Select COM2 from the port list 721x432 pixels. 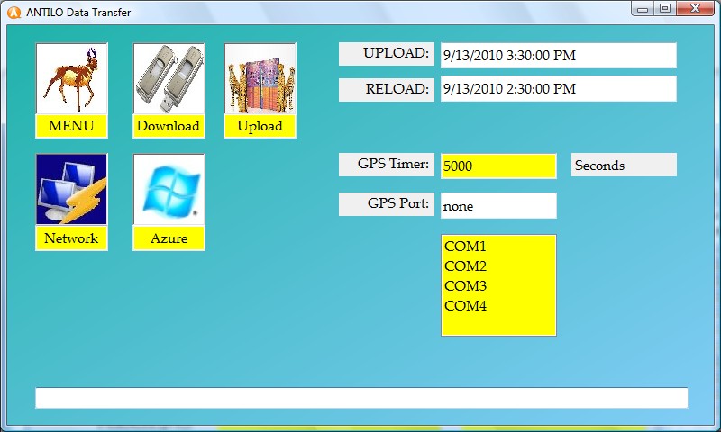[x=465, y=266]
